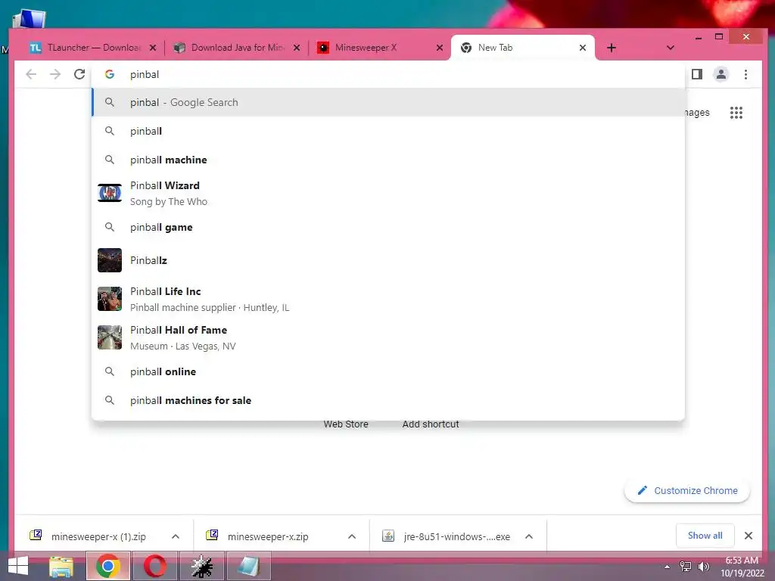Open the Web Store shortcut
The image size is (775, 581).
point(346,424)
